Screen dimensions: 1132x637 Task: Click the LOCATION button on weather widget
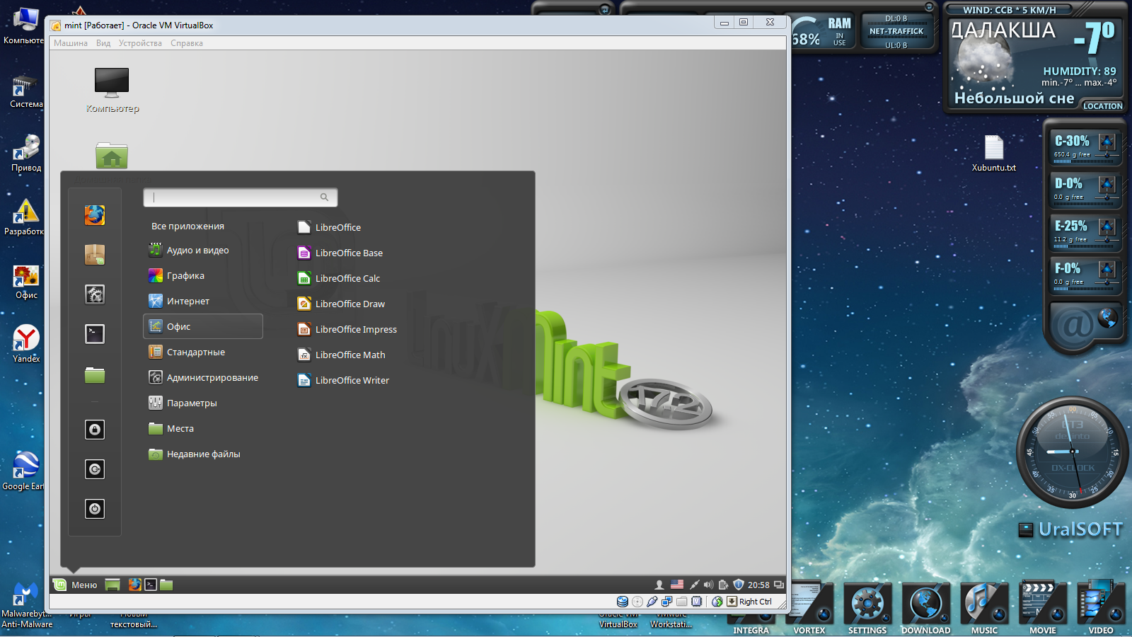pos(1103,106)
